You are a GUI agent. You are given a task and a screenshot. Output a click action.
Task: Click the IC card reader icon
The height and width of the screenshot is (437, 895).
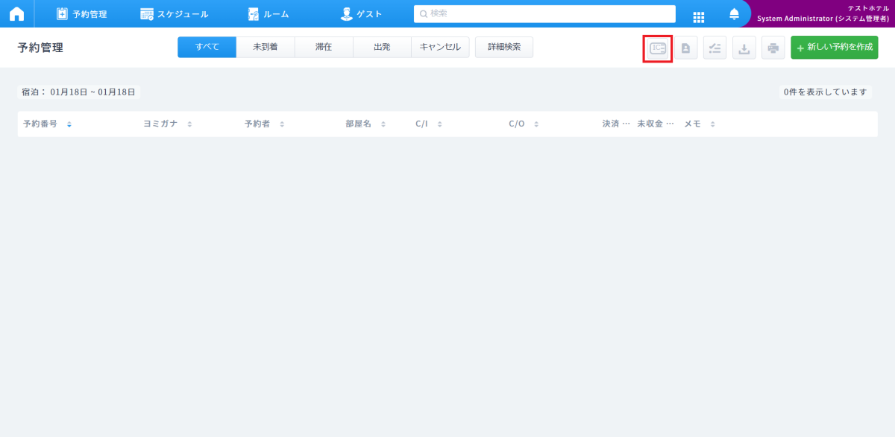[x=657, y=48]
